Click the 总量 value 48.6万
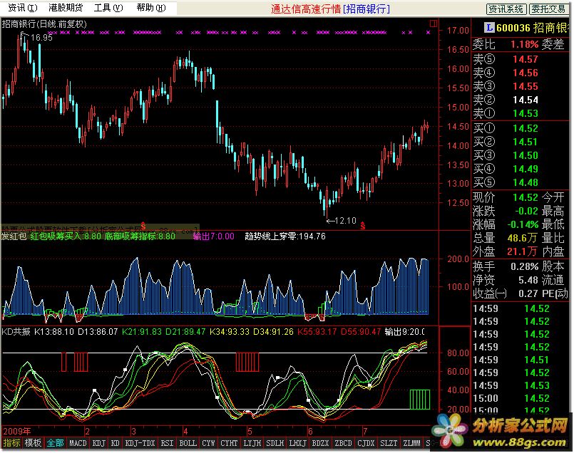 [523, 238]
